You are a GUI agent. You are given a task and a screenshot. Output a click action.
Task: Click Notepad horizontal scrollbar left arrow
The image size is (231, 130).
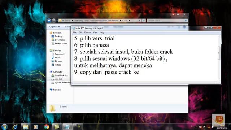74,82
